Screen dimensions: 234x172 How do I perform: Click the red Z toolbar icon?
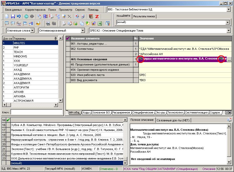tap(97, 16)
